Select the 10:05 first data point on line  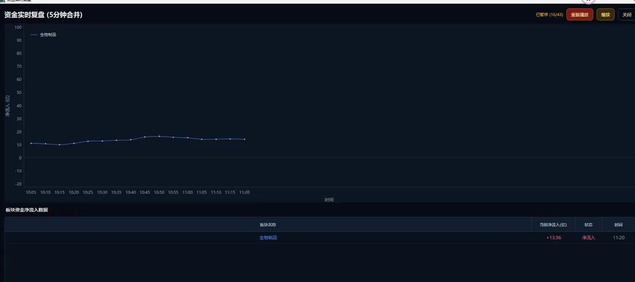click(31, 143)
